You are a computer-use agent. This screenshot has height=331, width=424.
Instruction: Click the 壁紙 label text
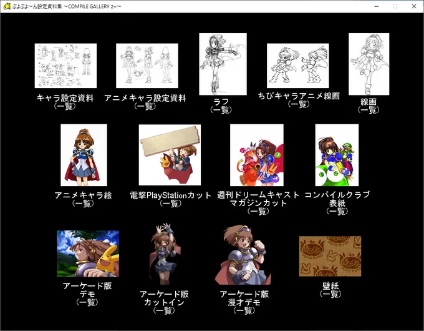point(330,286)
